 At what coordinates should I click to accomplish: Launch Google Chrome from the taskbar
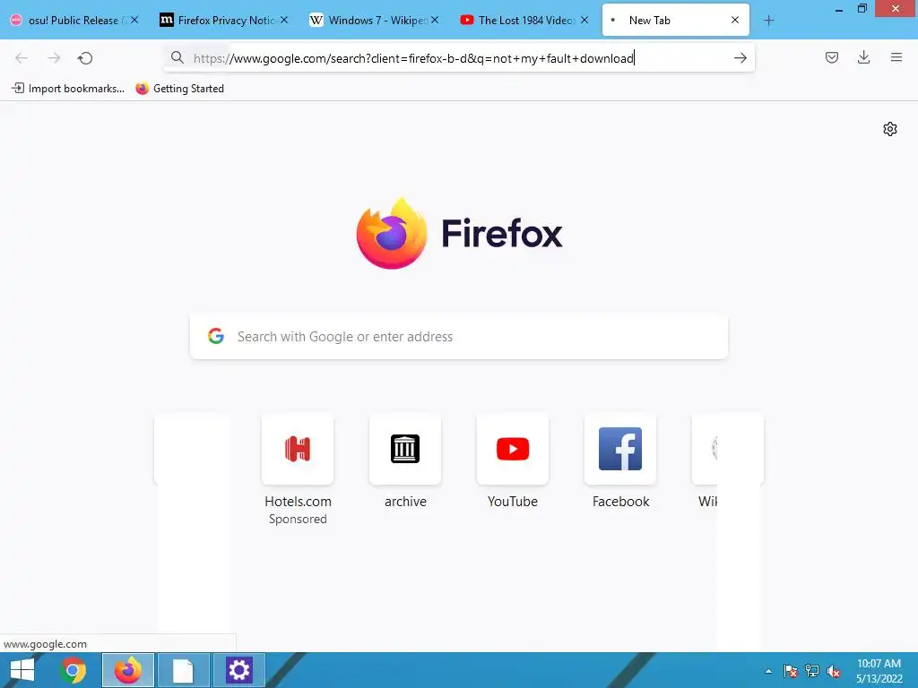(74, 670)
